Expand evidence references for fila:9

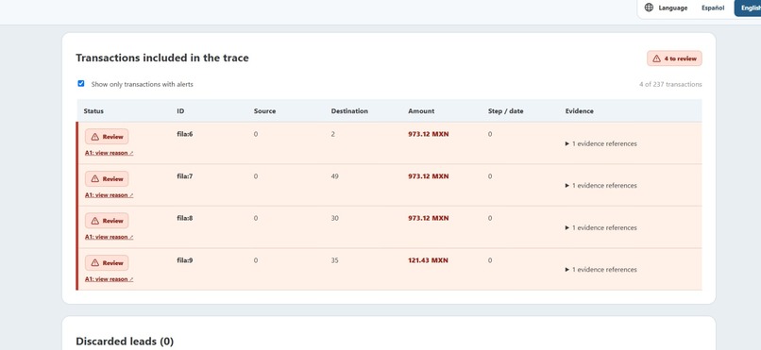[600, 270]
